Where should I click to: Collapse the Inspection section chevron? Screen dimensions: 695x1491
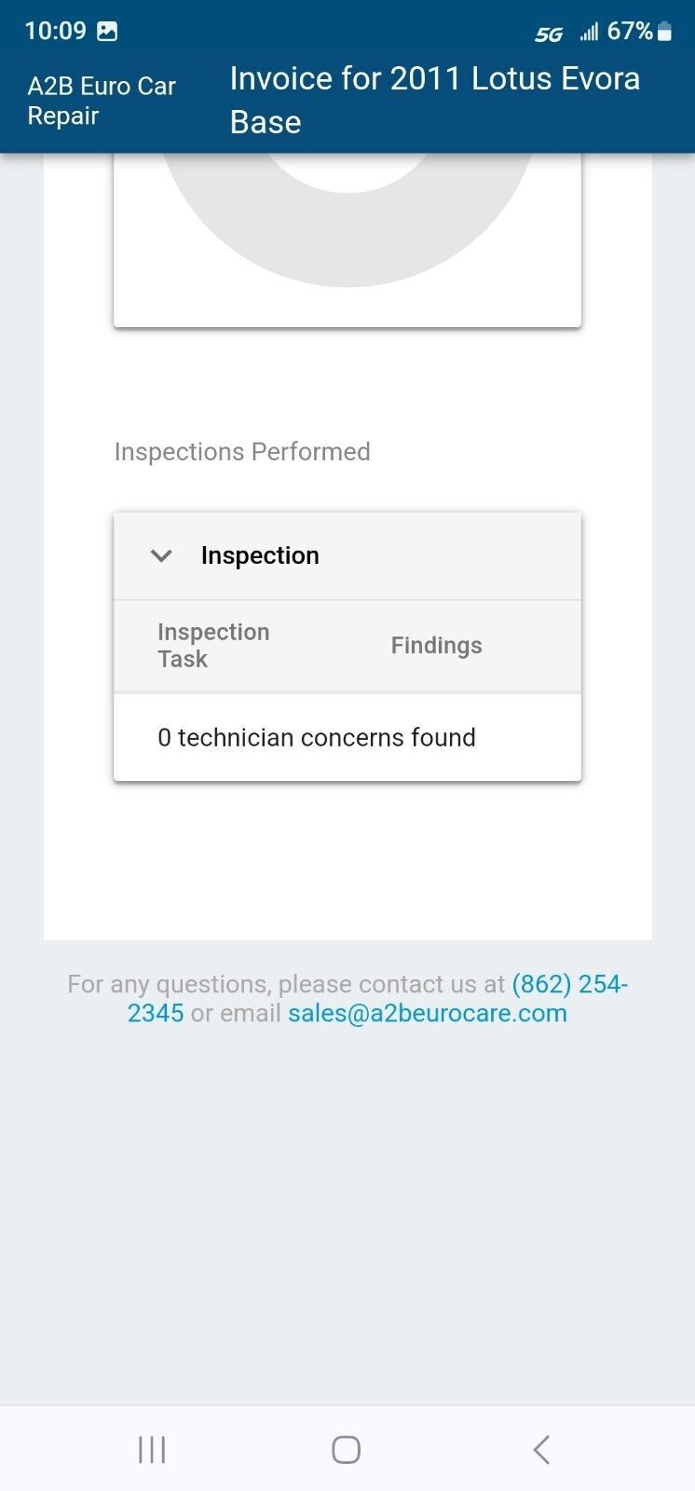point(161,556)
